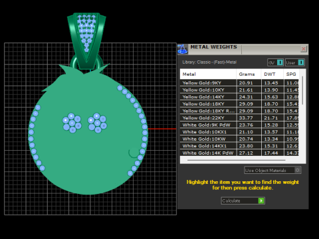This screenshot has height=239, width=319.
Task: Click the 15.28 DWT value
Action: [x=271, y=125]
